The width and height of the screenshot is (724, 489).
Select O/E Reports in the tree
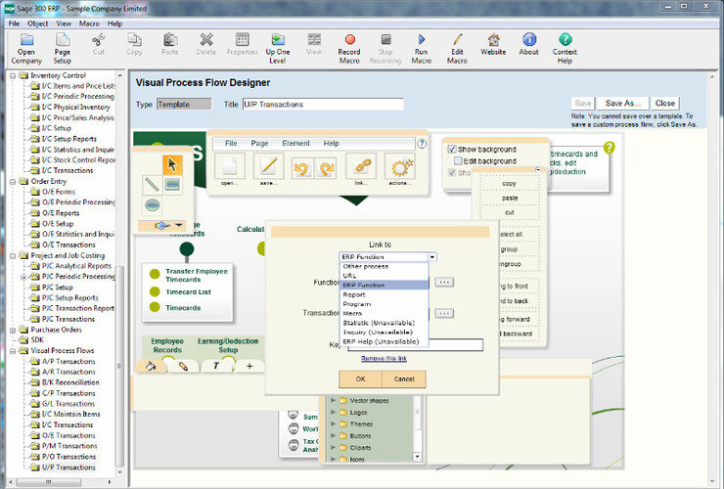[x=61, y=213]
